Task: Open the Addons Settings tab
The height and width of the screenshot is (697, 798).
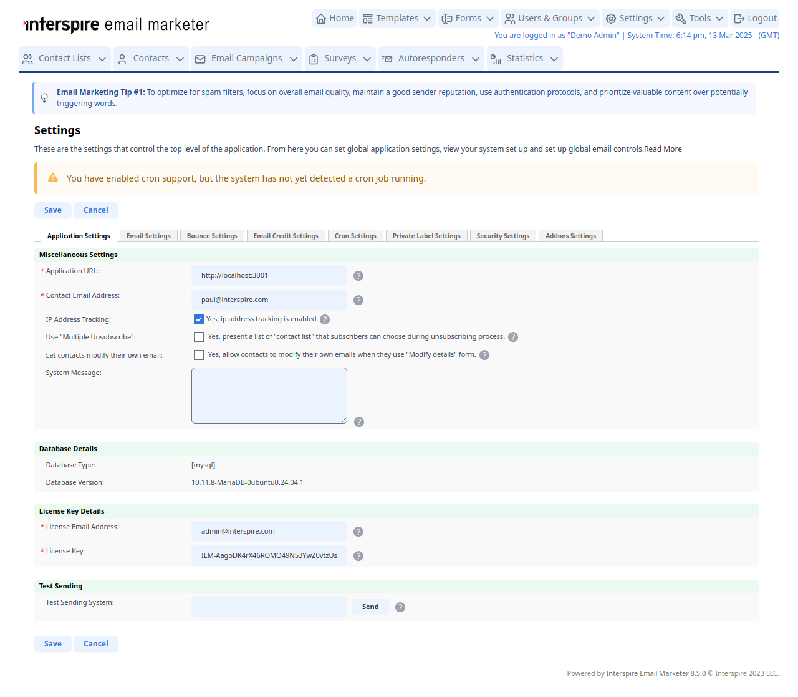Action: [570, 236]
